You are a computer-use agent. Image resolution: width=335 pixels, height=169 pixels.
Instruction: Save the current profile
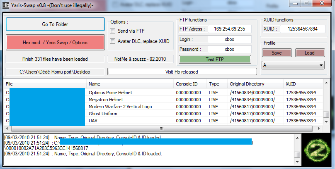(277, 53)
